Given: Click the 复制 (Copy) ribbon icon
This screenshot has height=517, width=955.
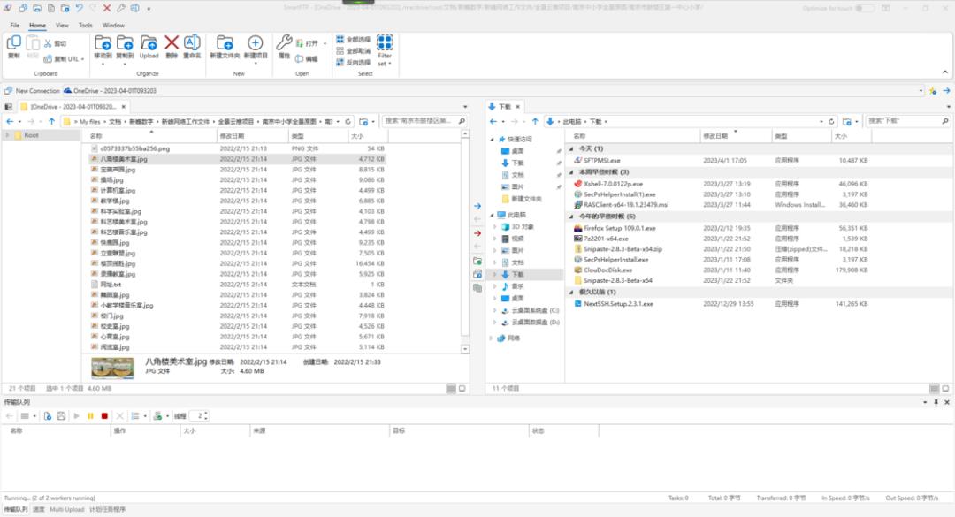Looking at the screenshot, I should tap(13, 43).
